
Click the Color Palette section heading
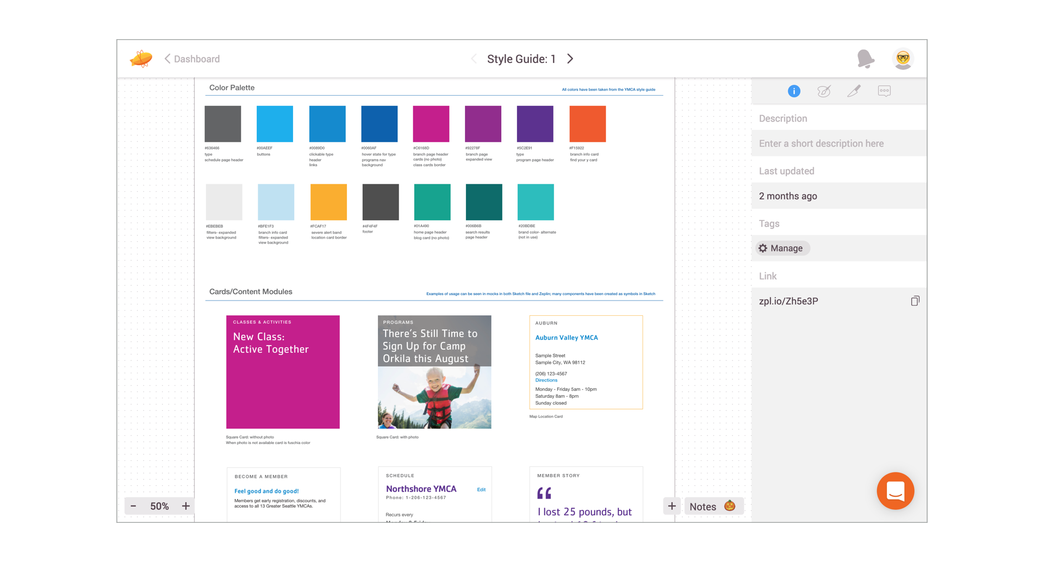pos(232,88)
